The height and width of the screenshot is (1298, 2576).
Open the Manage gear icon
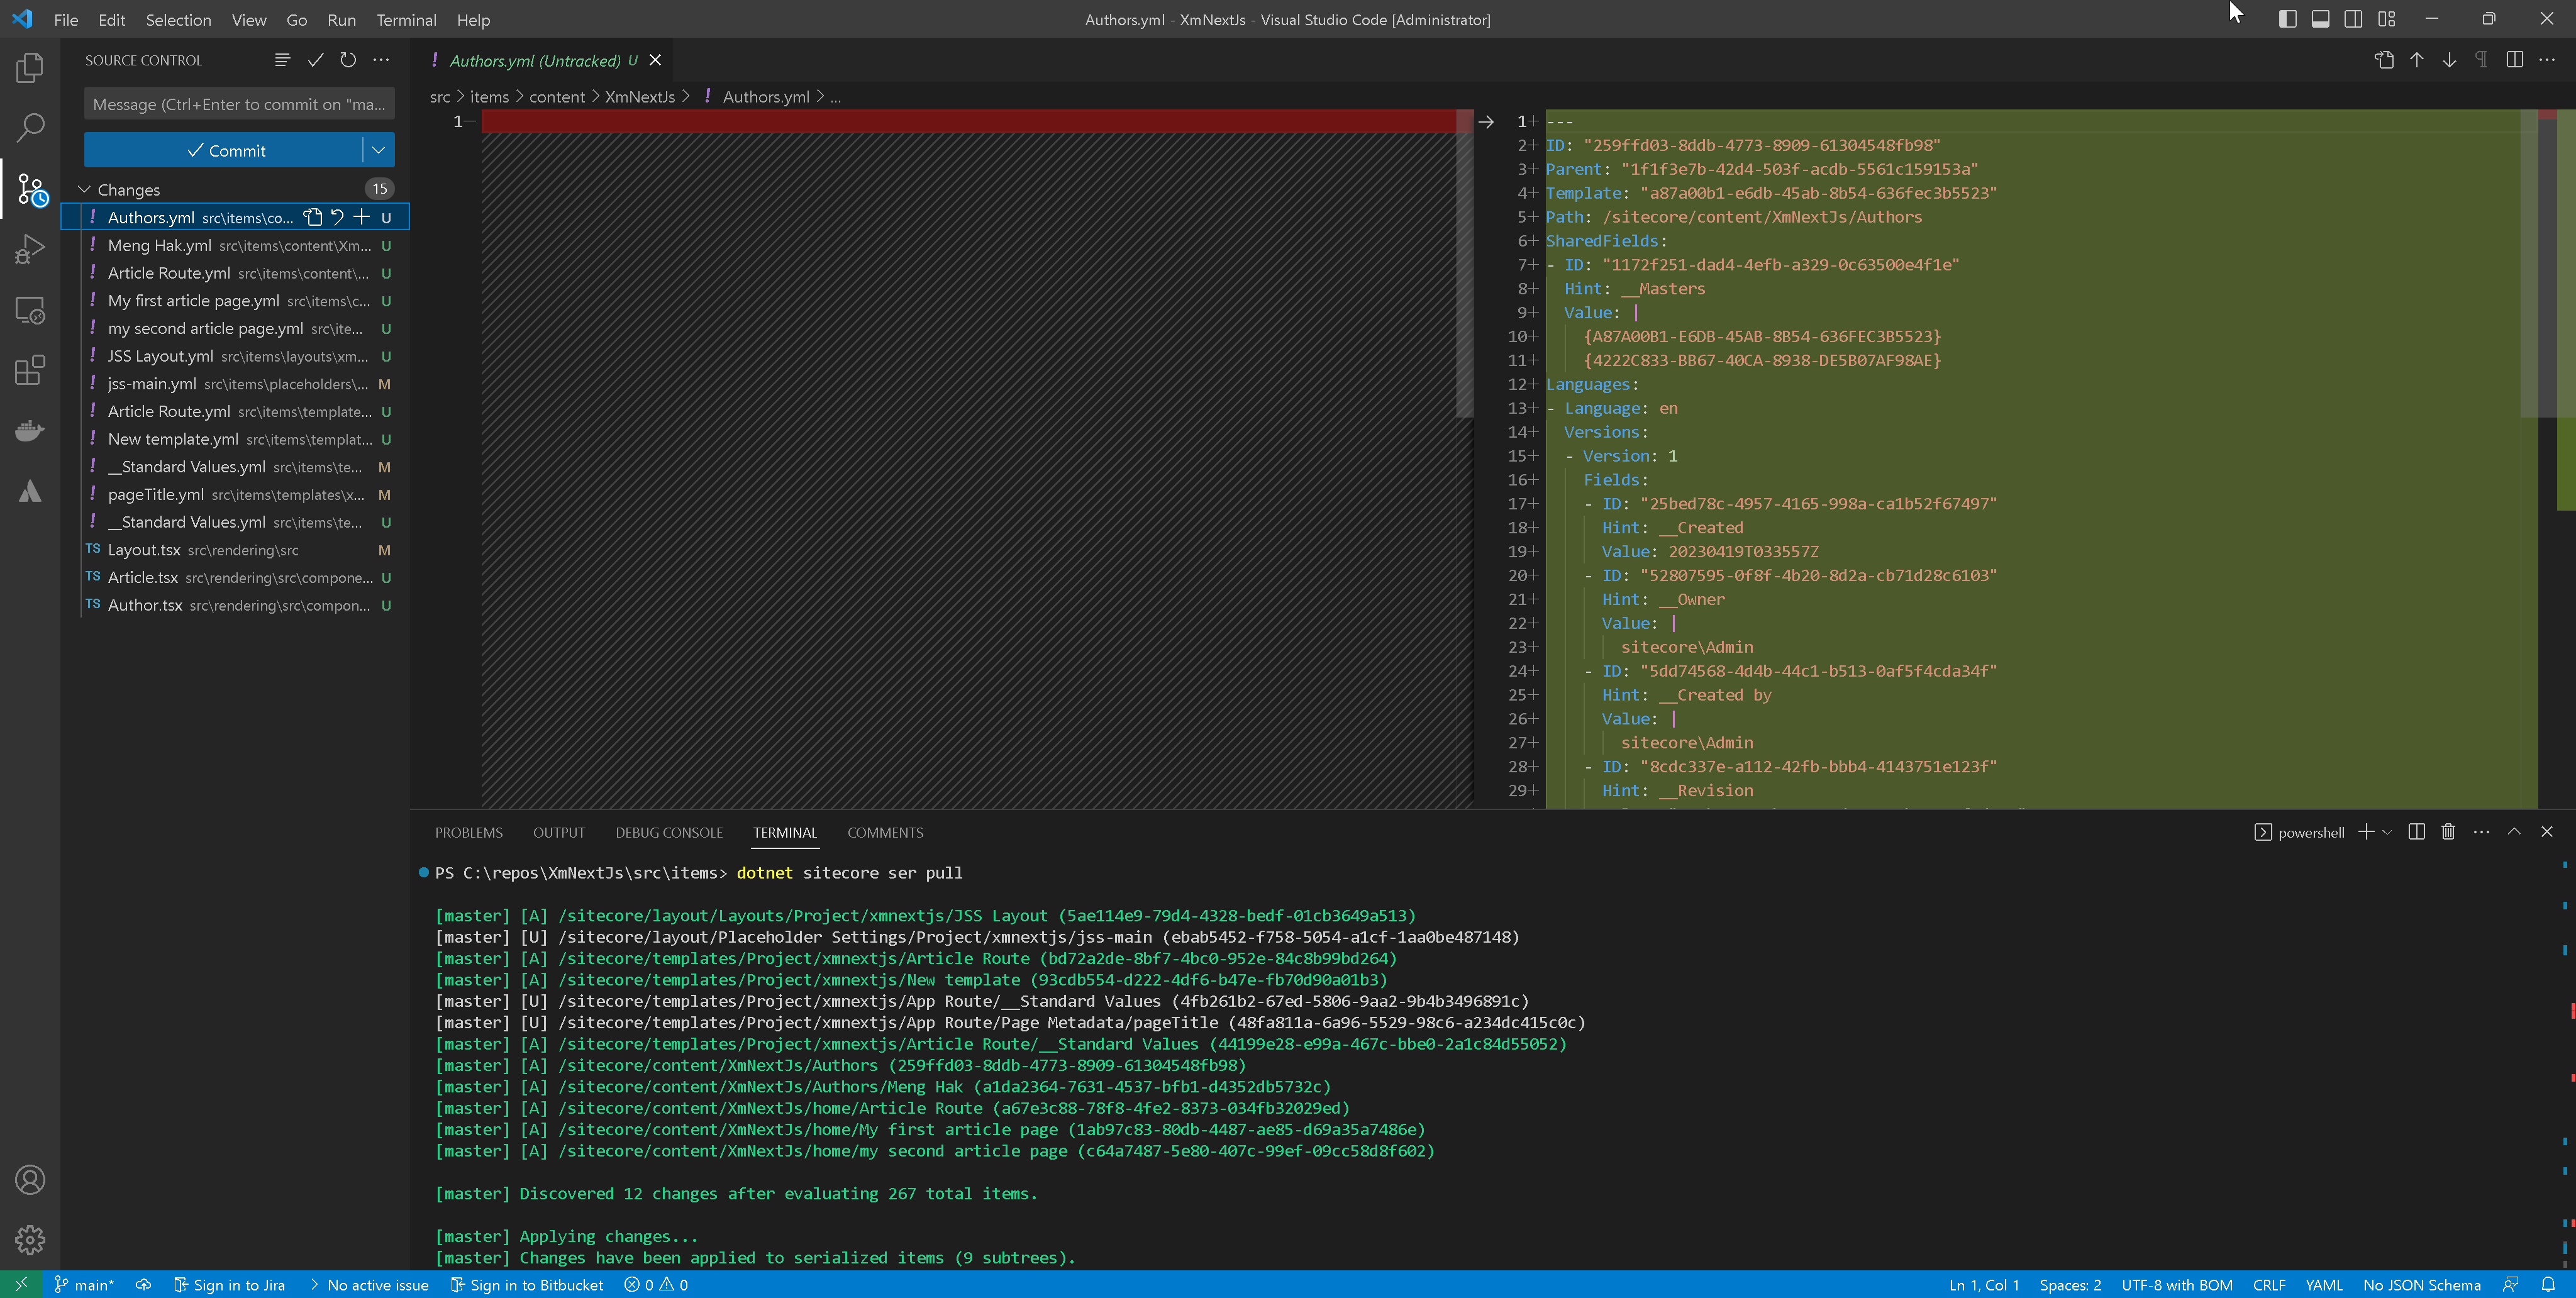[x=30, y=1240]
